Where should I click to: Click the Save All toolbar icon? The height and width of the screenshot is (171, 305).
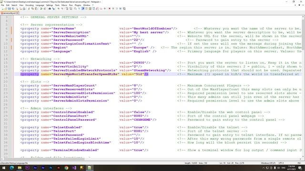[13, 9]
